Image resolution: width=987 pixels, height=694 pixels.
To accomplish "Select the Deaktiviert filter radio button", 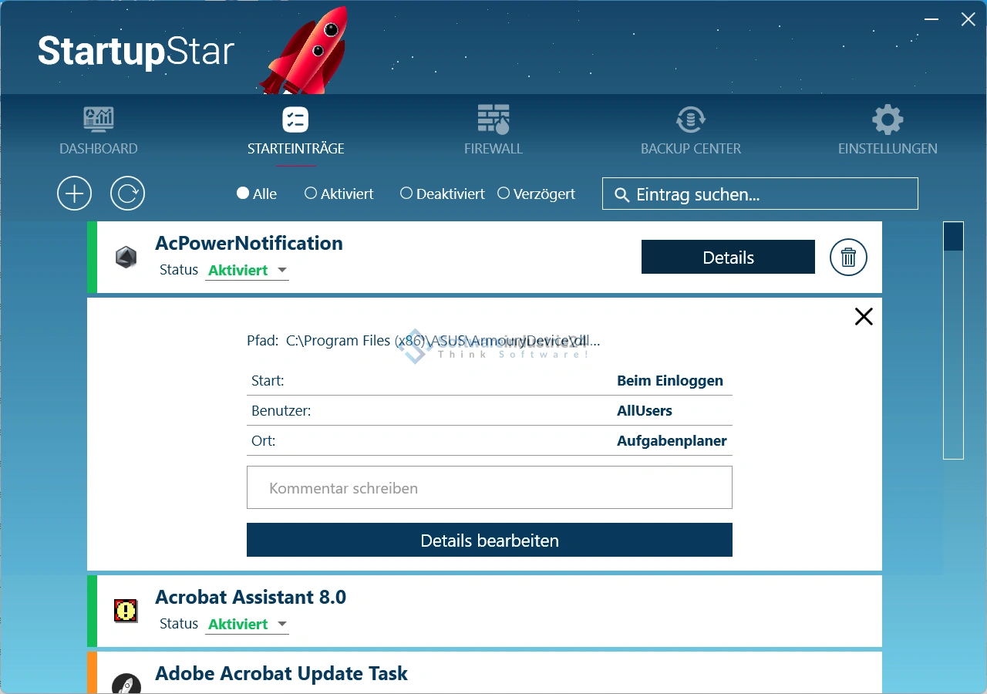I will click(406, 194).
